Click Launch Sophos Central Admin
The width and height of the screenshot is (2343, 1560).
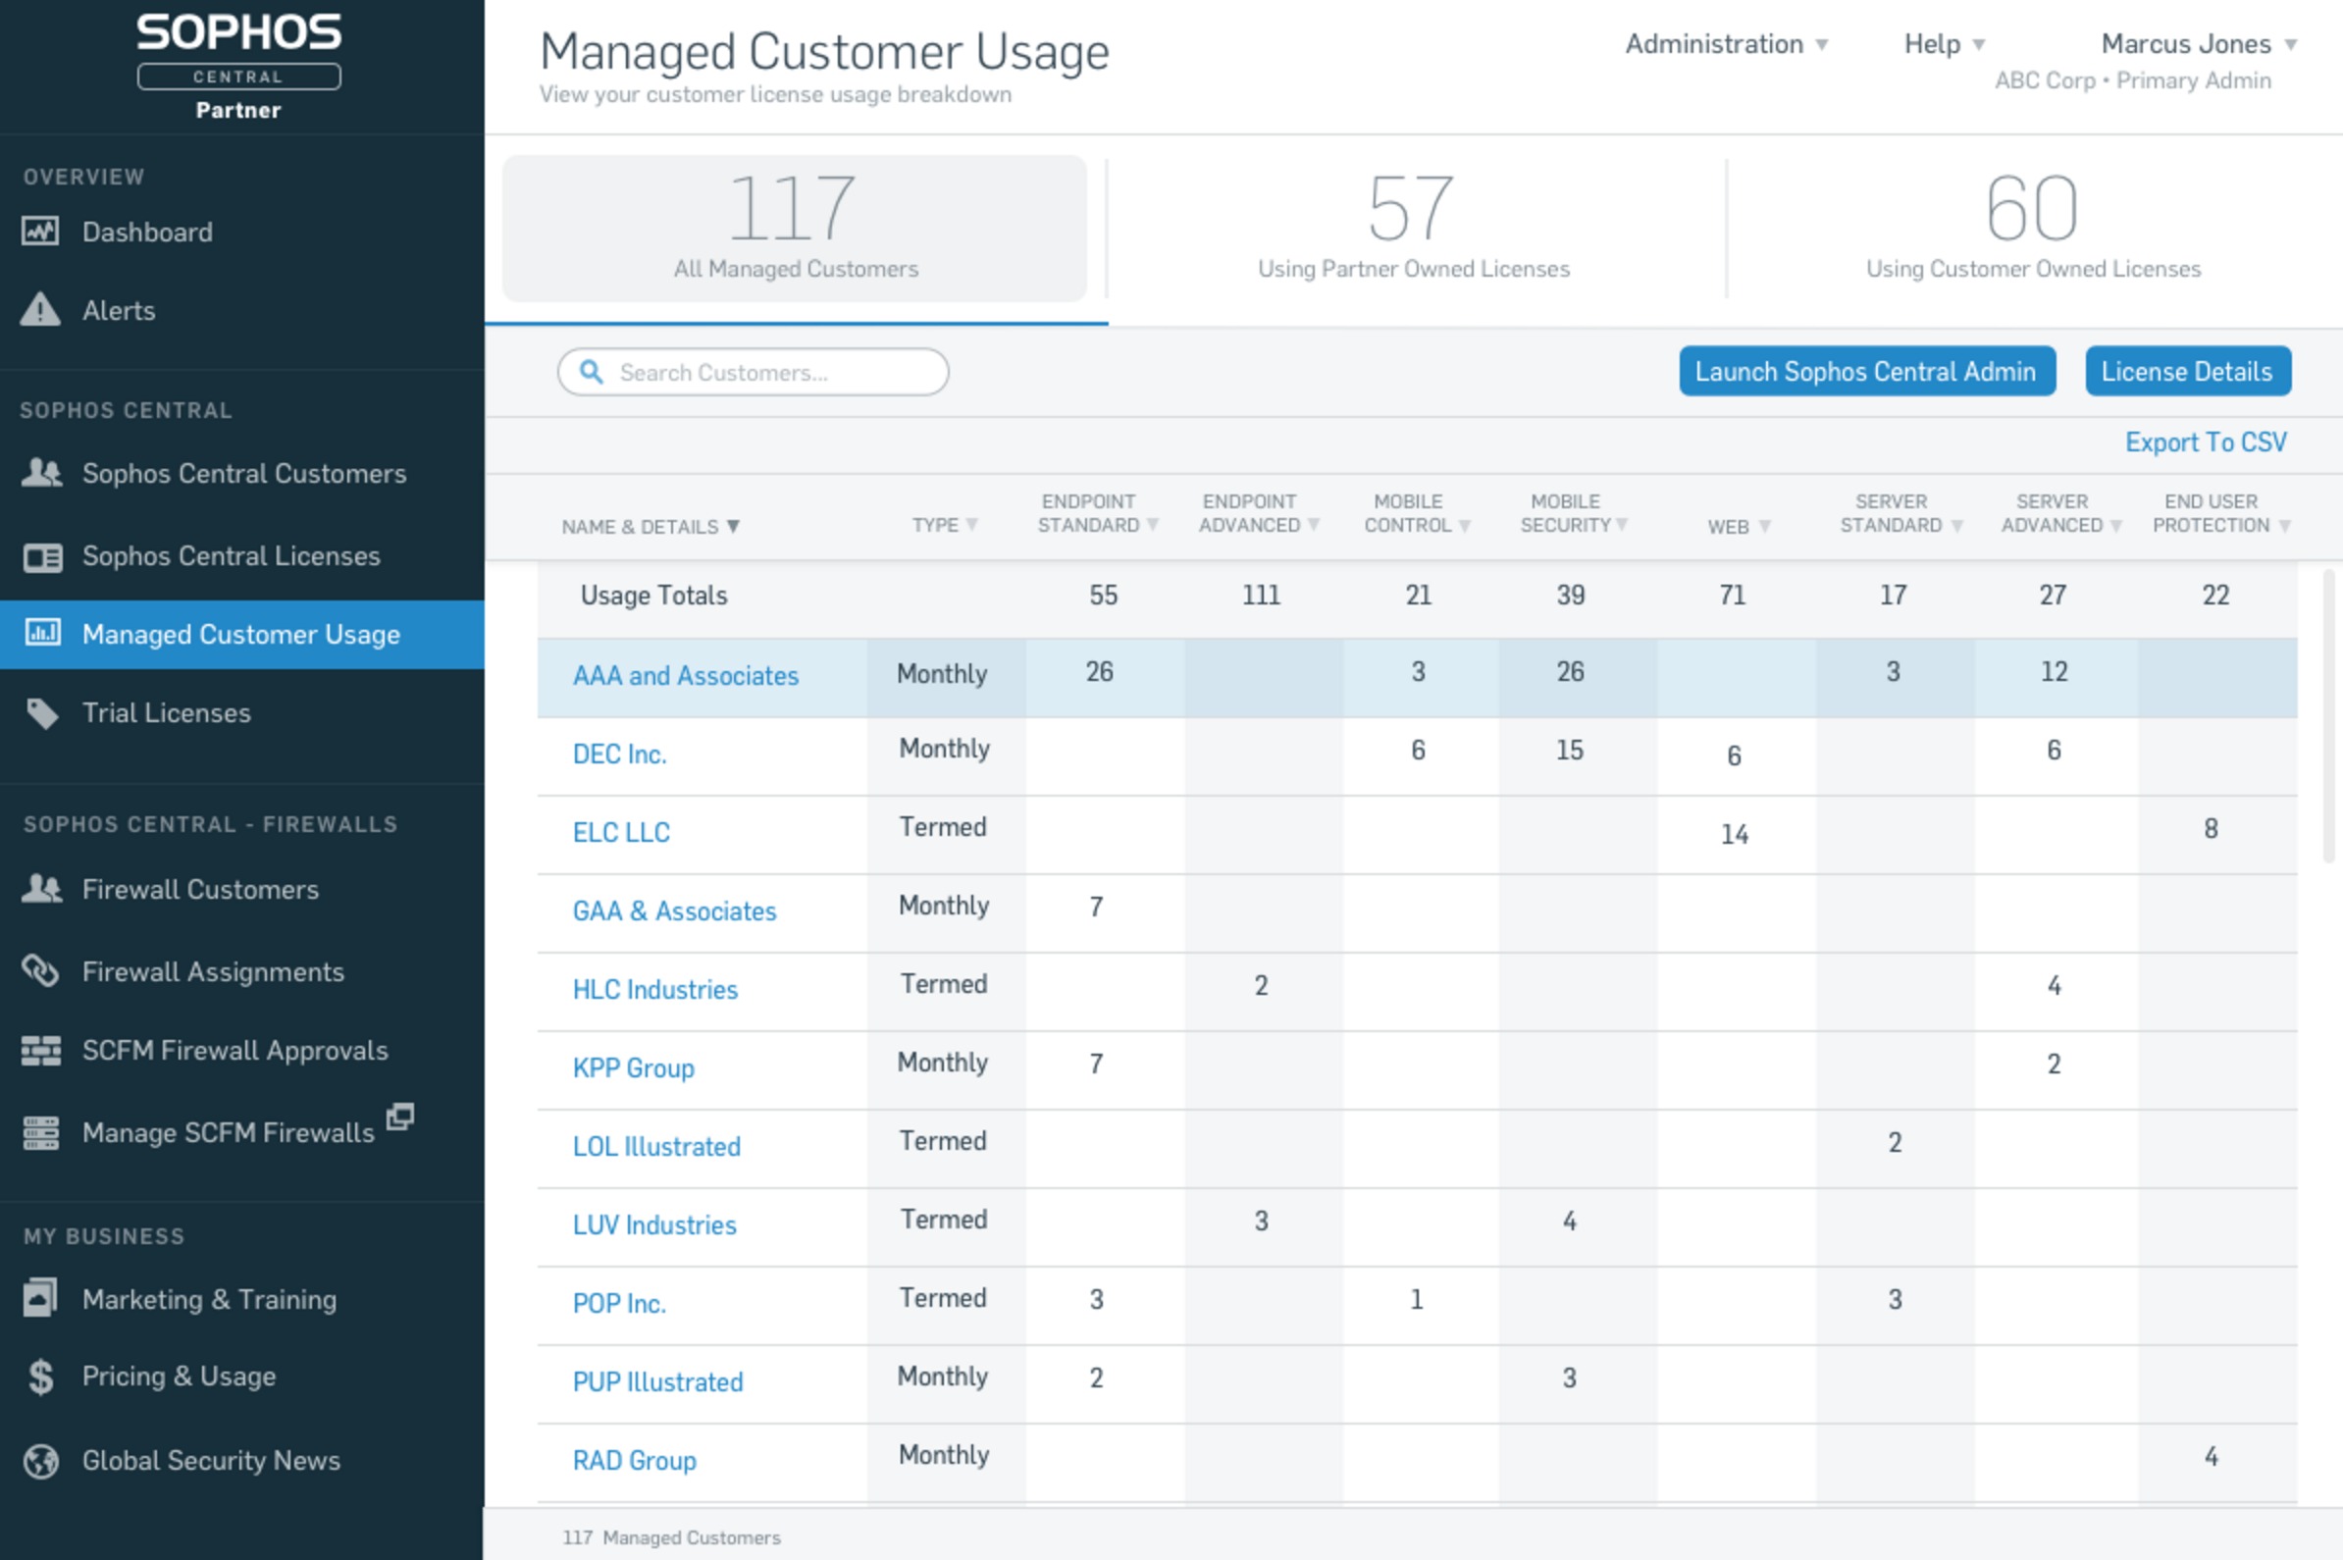(x=1866, y=370)
